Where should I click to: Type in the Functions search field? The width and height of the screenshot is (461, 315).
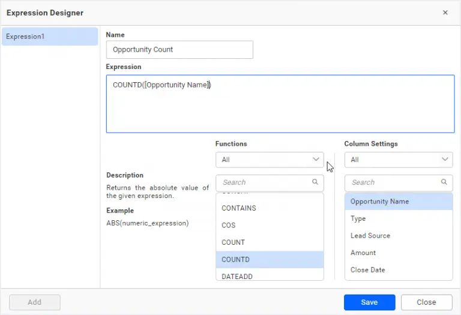pyautogui.click(x=264, y=182)
